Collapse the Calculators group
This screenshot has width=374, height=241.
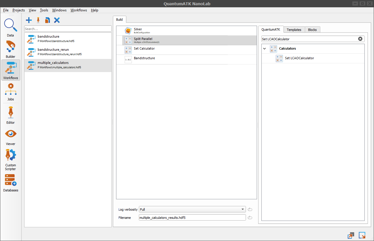click(265, 49)
